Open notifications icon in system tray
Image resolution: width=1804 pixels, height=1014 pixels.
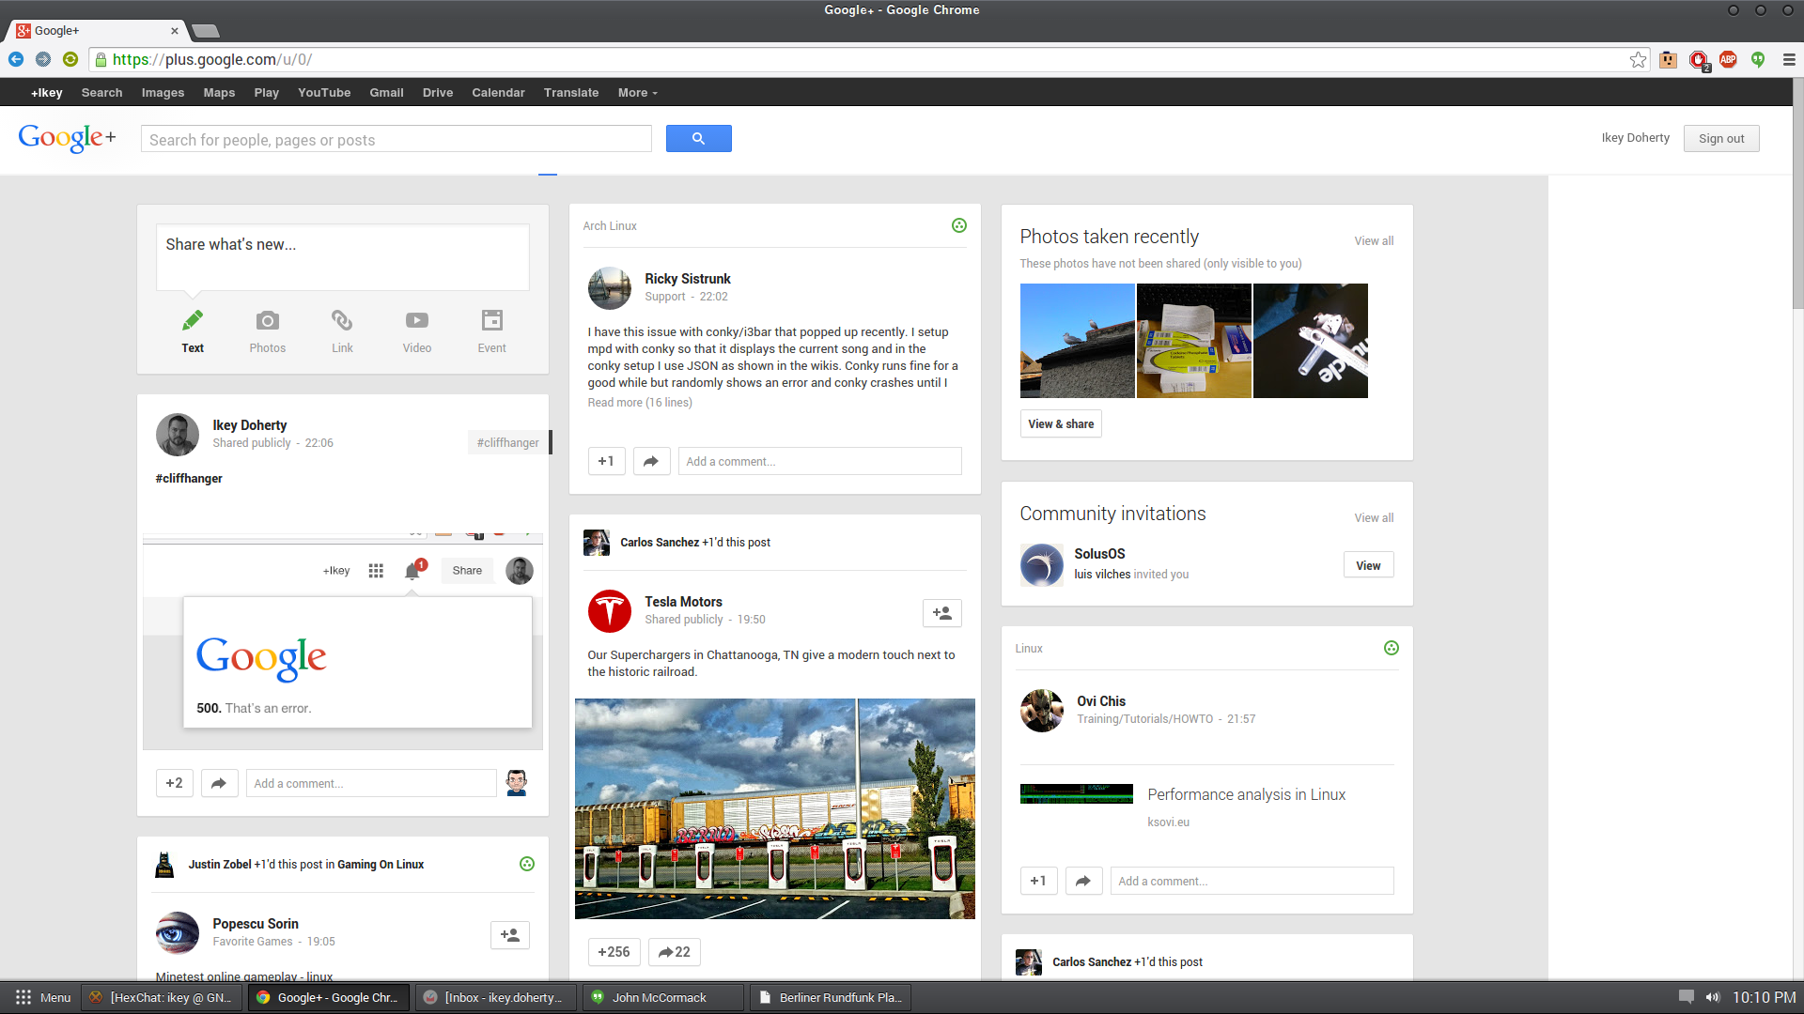pyautogui.click(x=1687, y=997)
